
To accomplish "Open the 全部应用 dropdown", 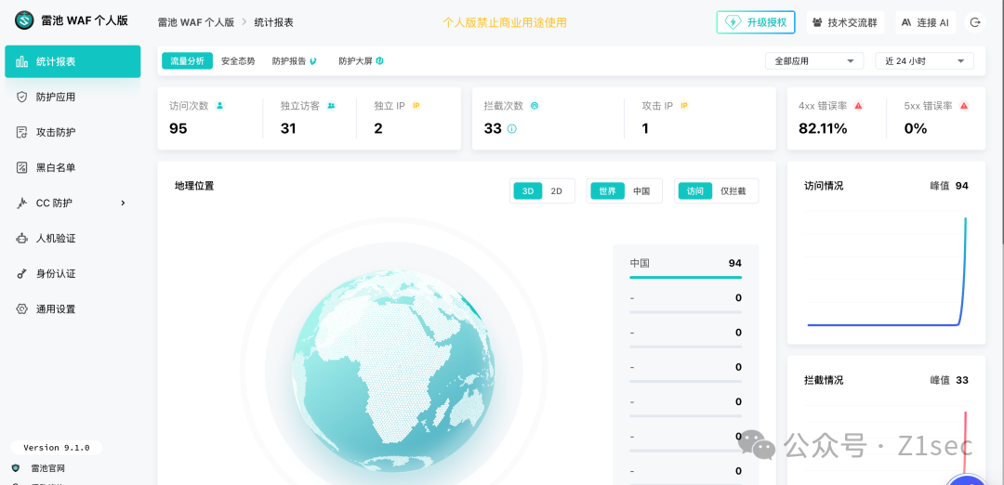I will click(x=814, y=60).
